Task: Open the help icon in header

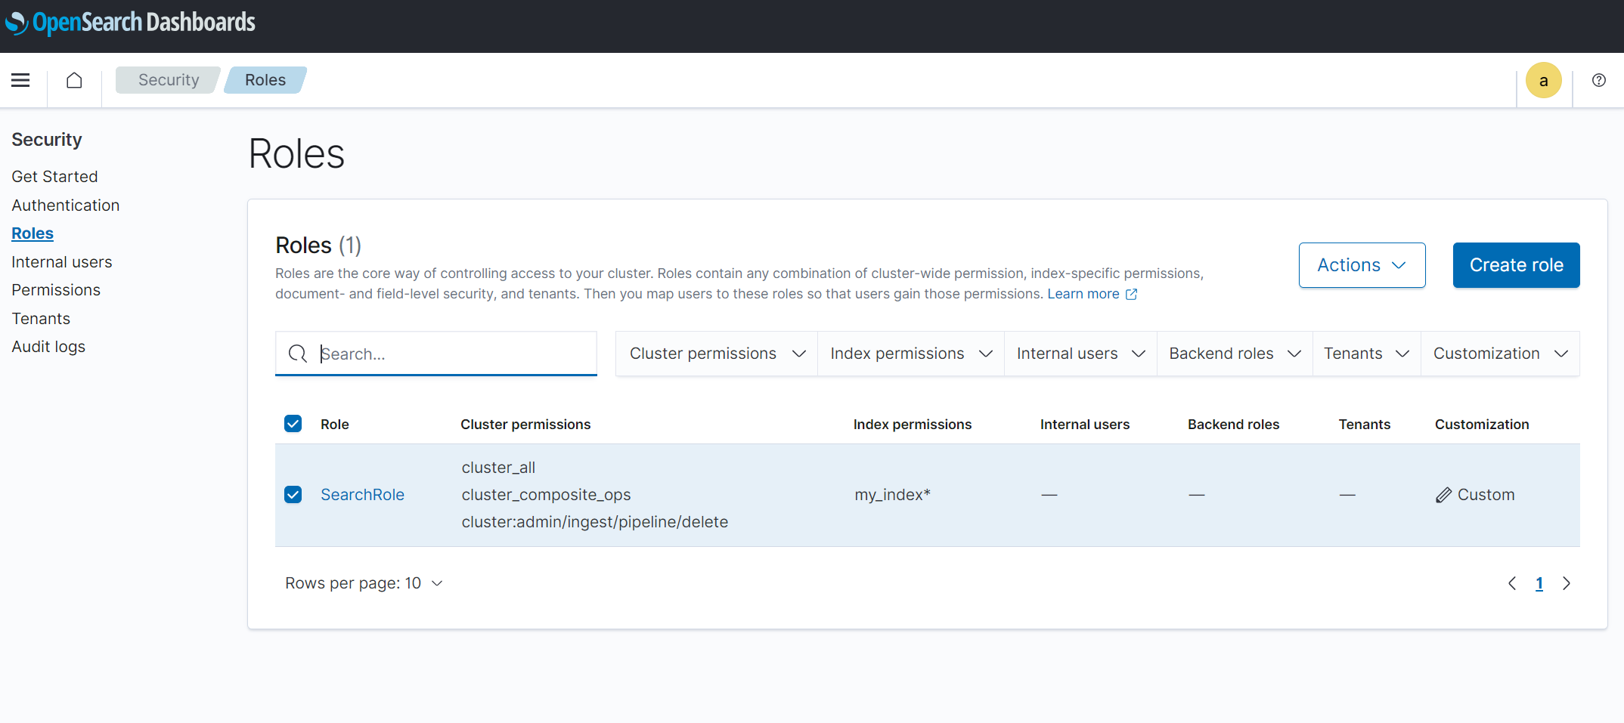Action: (1599, 80)
